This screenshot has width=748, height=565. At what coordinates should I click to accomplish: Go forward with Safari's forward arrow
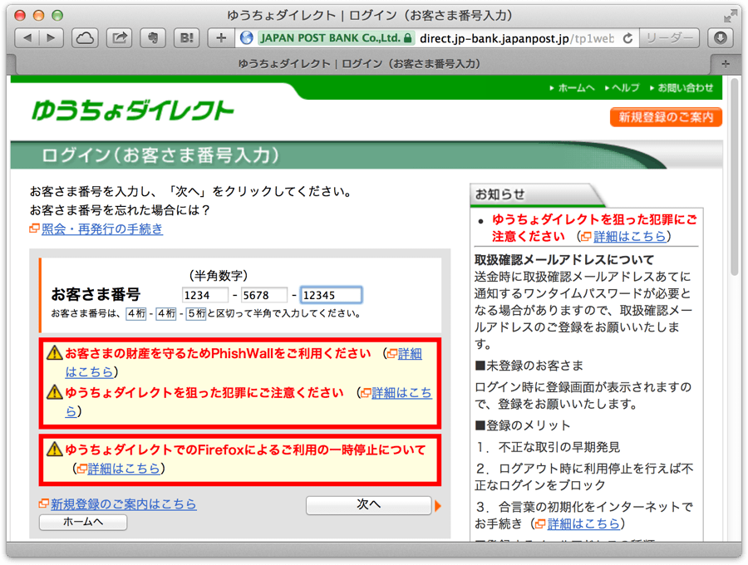point(51,37)
